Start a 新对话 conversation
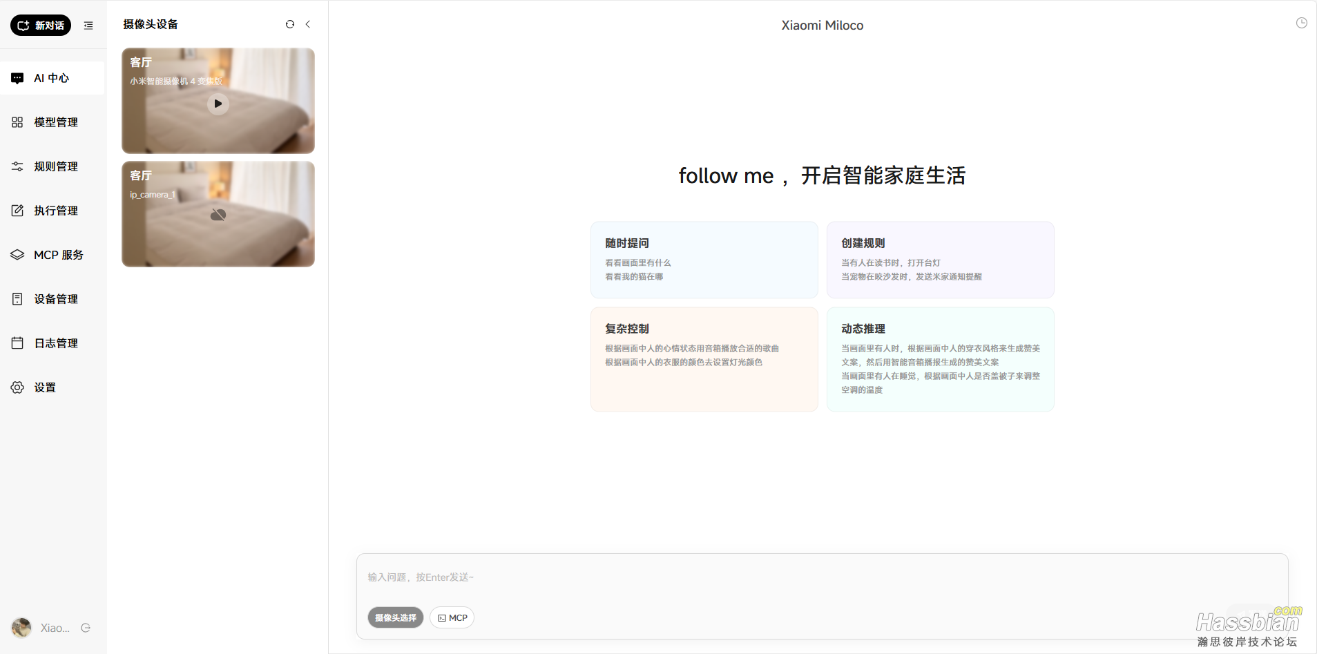This screenshot has height=654, width=1317. [x=40, y=25]
